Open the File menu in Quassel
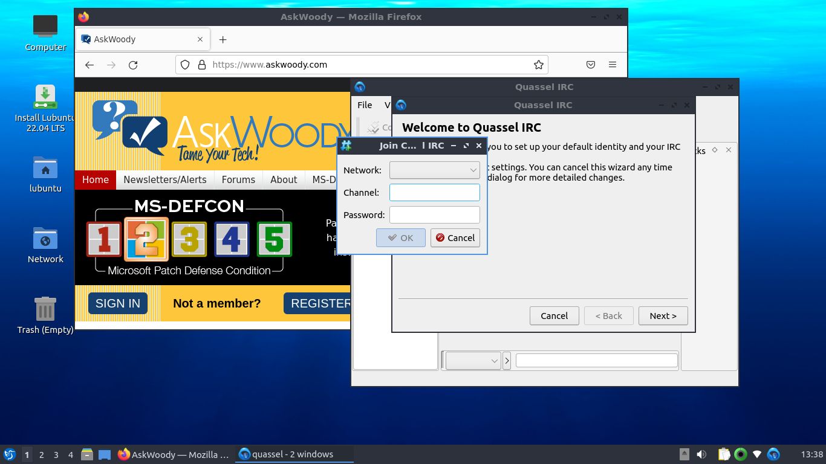Viewport: 826px width, 464px height. coord(365,105)
